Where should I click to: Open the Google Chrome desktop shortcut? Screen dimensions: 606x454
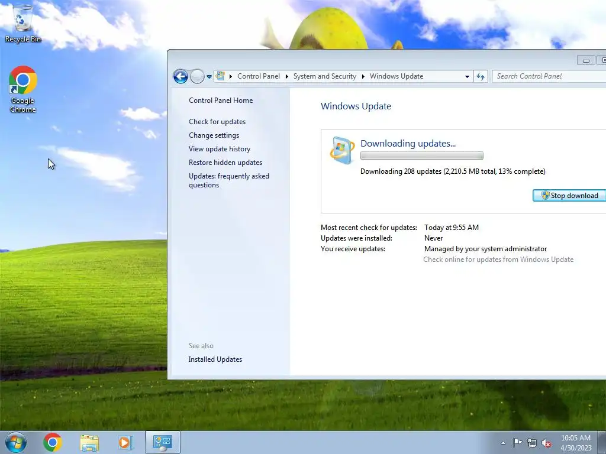(23, 90)
